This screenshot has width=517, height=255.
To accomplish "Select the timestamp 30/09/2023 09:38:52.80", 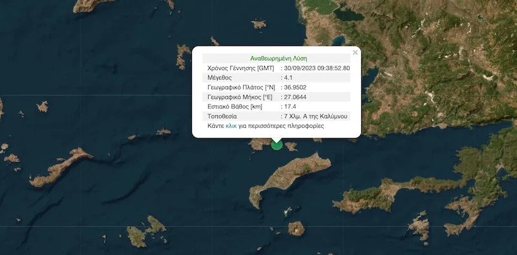I will pos(317,68).
